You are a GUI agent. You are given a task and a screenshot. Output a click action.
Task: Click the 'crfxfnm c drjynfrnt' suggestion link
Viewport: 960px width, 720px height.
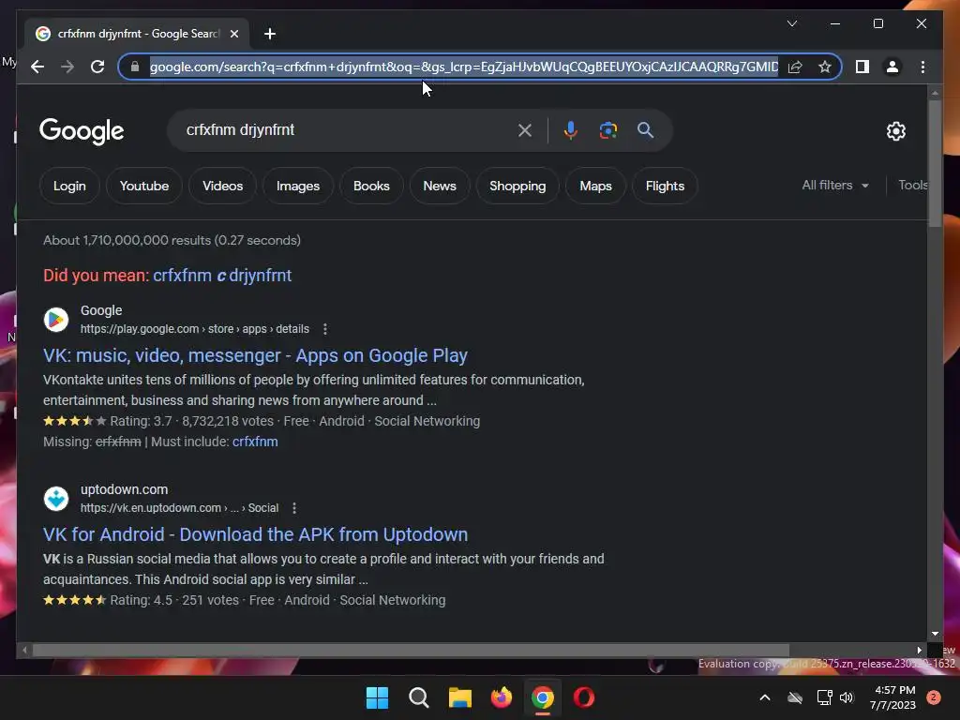(x=222, y=276)
